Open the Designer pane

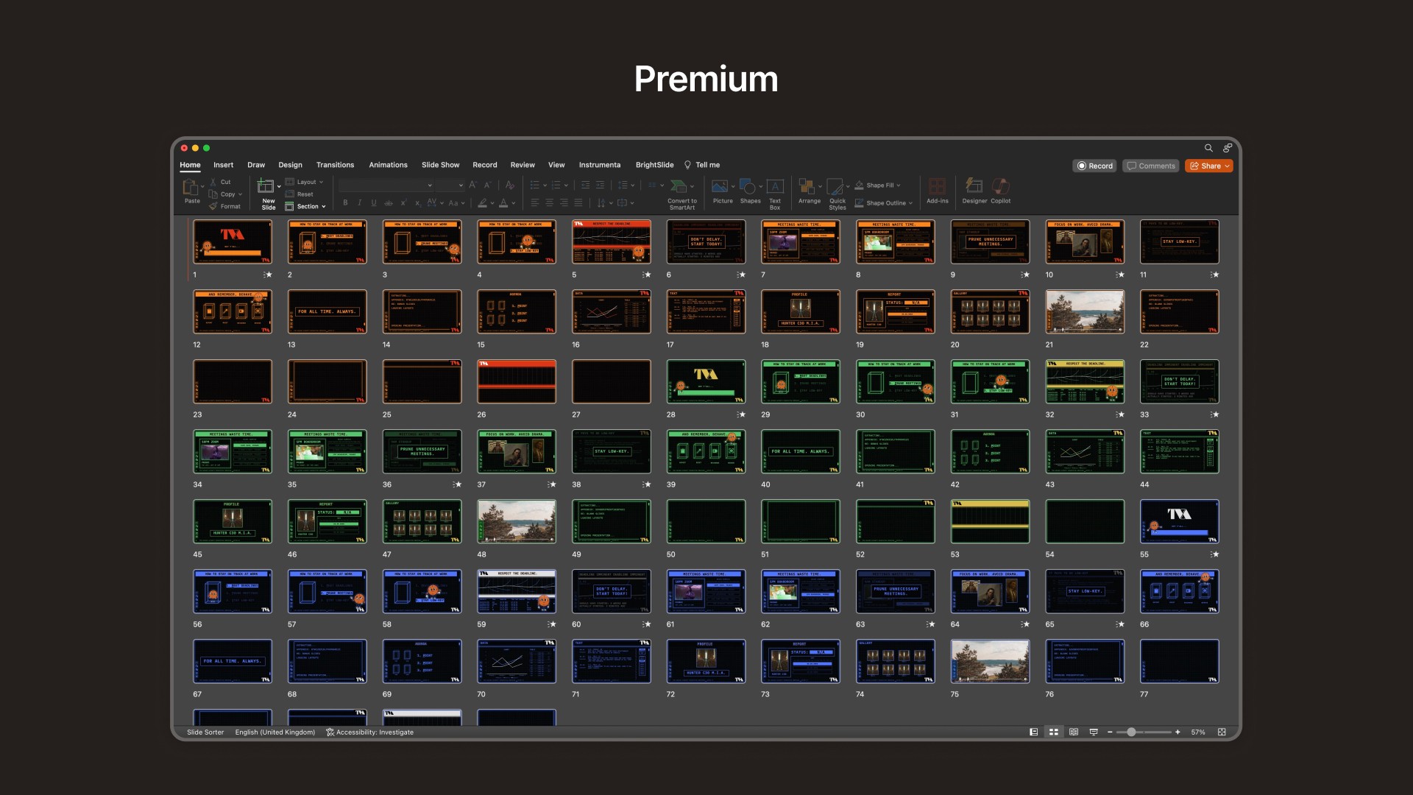click(974, 187)
